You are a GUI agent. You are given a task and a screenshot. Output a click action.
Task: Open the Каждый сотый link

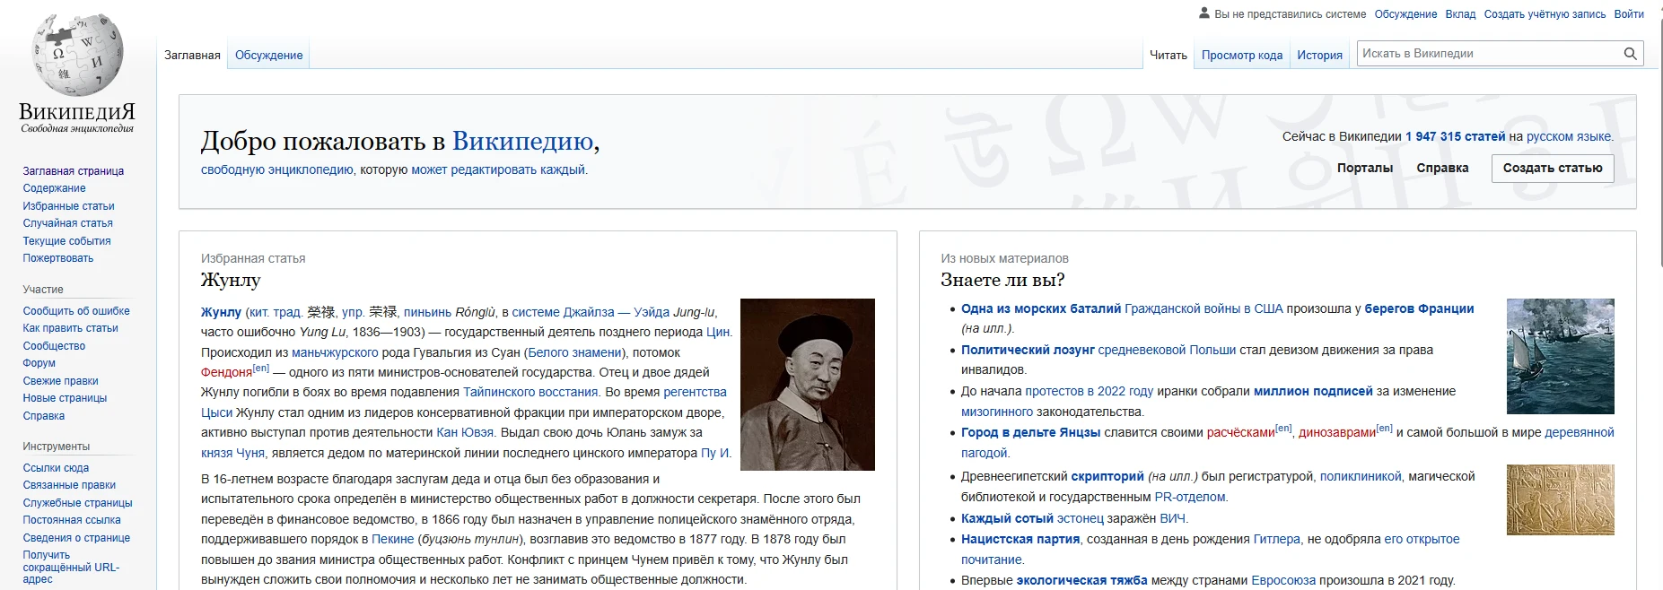click(1007, 518)
